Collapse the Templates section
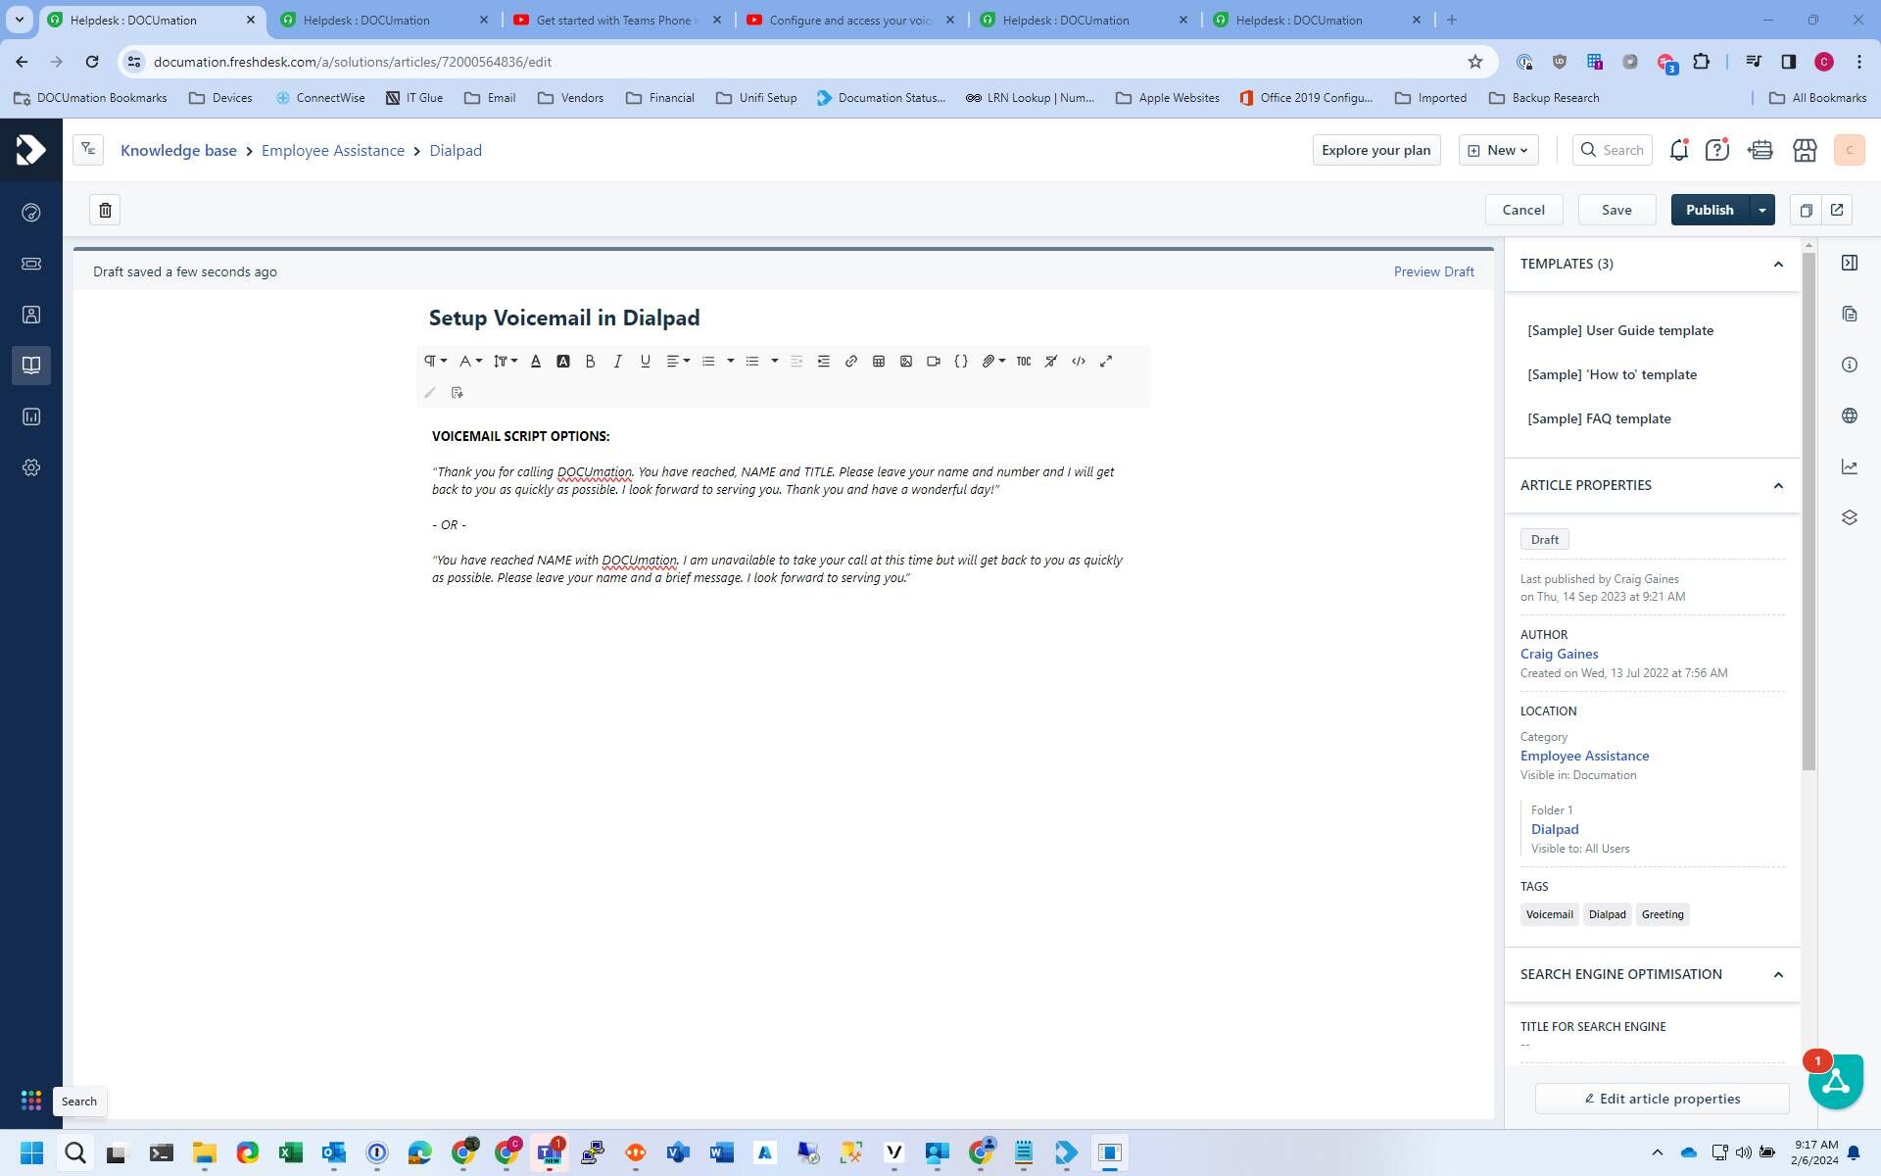 pos(1777,264)
